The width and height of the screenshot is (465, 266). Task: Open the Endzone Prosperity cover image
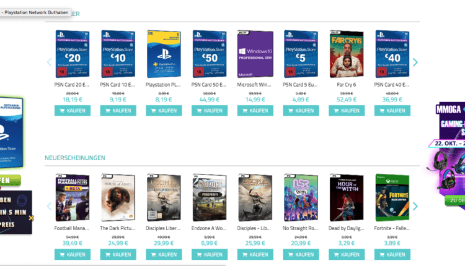(x=210, y=198)
